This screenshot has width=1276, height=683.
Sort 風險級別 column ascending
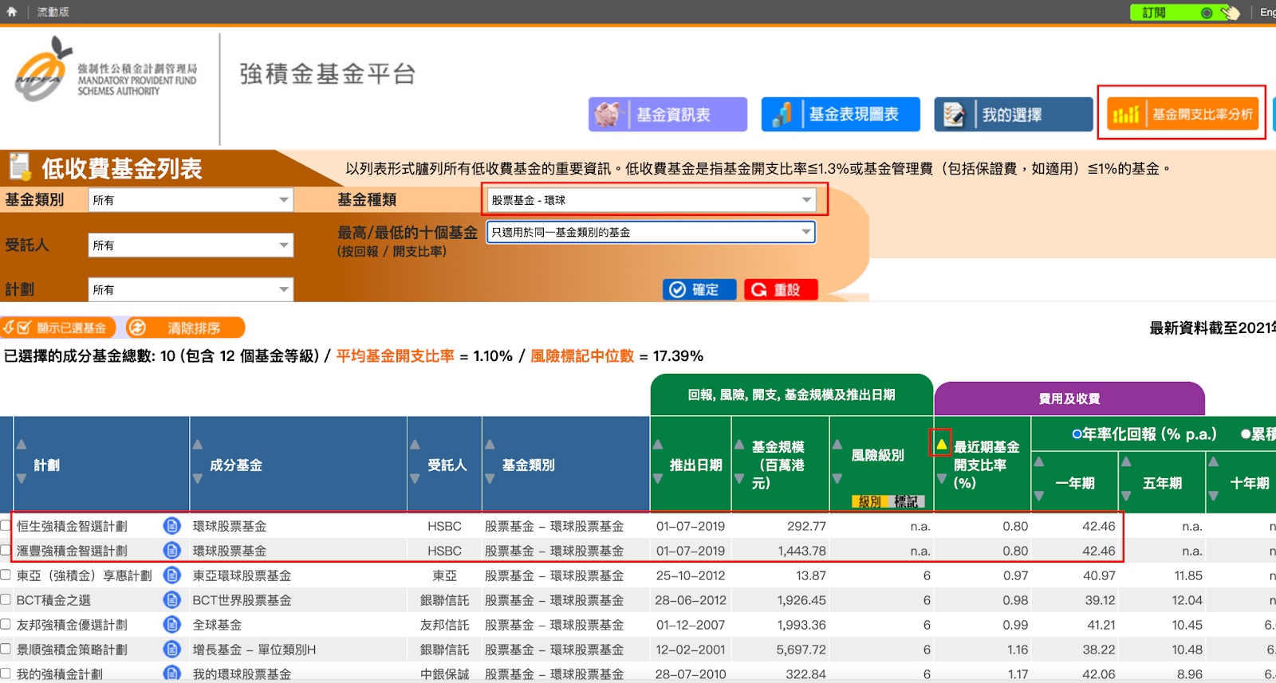point(837,445)
